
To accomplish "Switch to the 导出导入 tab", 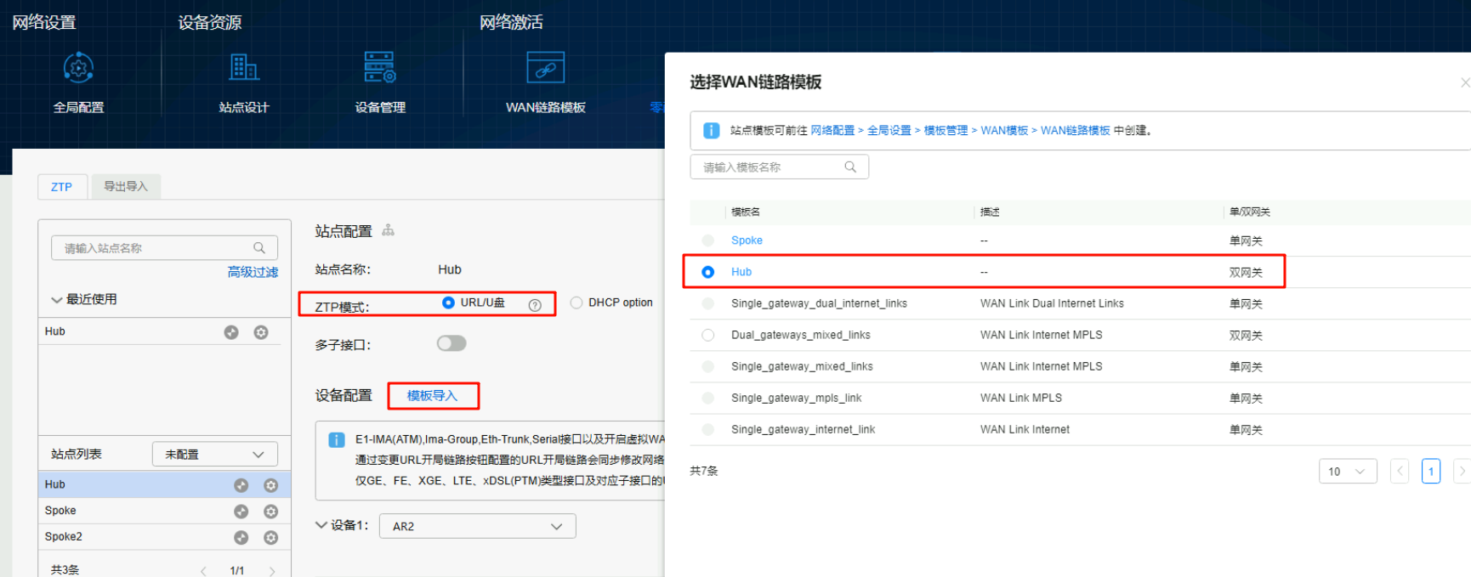I will pos(126,187).
